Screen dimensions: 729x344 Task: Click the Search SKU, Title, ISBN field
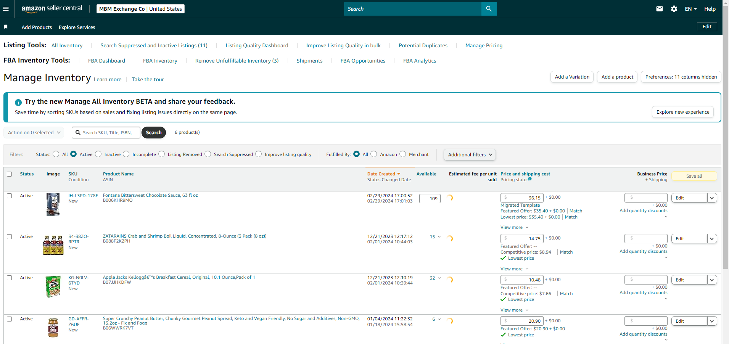coord(106,132)
